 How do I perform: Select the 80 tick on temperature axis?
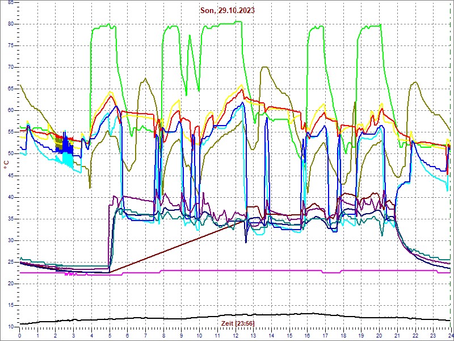[10, 24]
